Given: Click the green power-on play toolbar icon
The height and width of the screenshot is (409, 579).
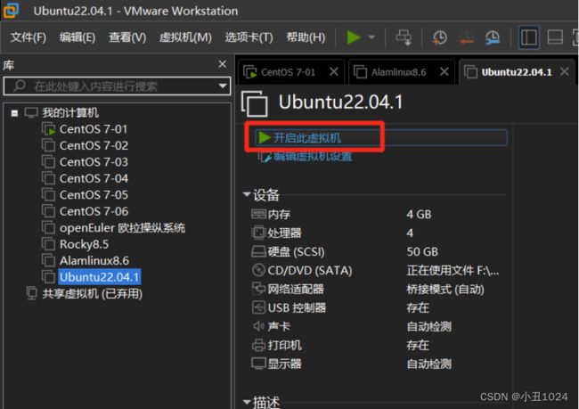Looking at the screenshot, I should click(x=353, y=37).
